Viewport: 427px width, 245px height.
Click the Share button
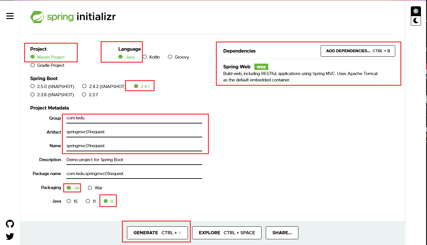click(x=282, y=233)
